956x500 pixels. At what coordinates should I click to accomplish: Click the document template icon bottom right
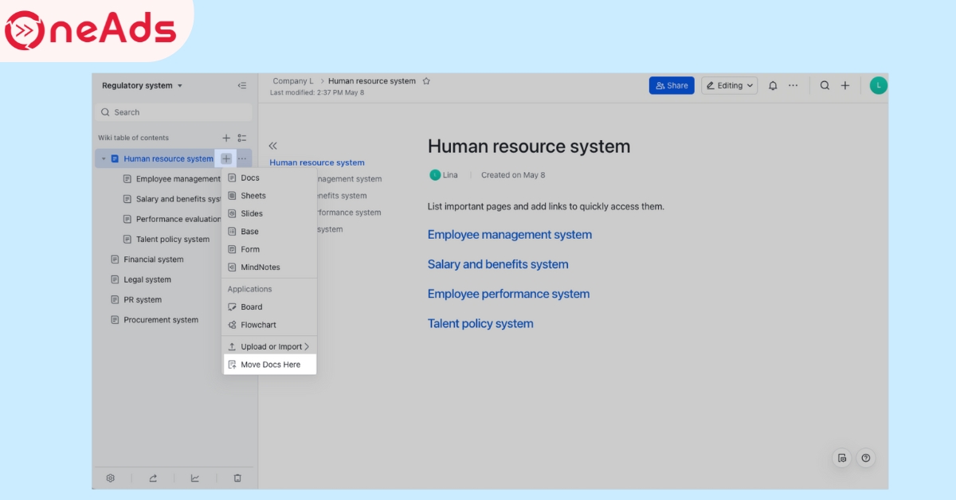pos(842,458)
